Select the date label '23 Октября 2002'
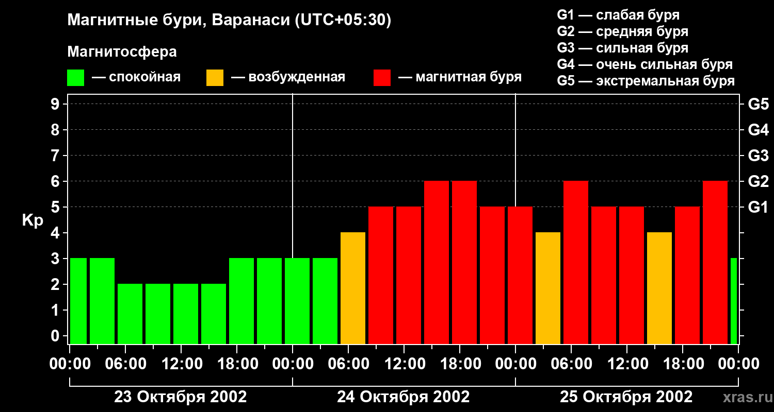Viewport: 774px width, 412px height. 181,397
